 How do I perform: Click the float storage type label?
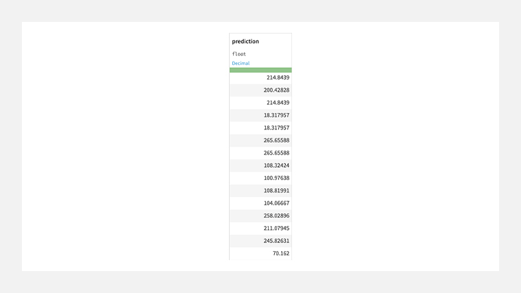[x=239, y=54]
